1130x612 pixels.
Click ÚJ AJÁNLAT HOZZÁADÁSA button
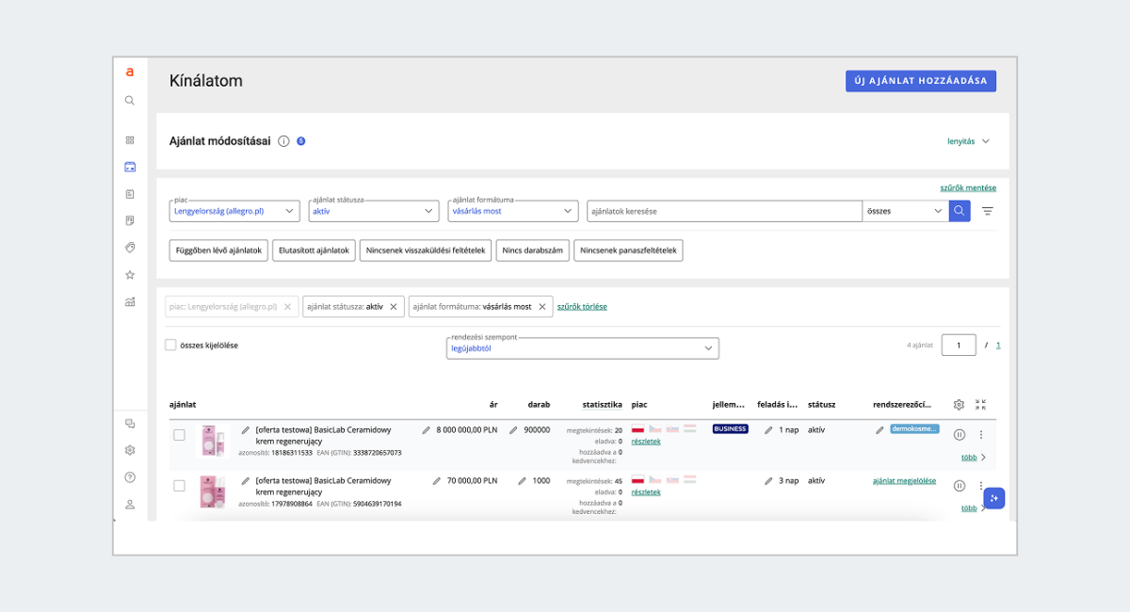click(x=921, y=81)
